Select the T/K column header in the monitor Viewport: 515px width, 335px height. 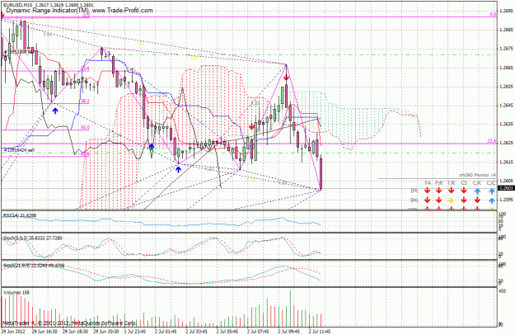coord(452,183)
